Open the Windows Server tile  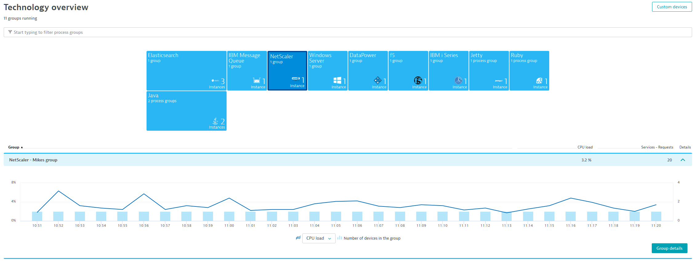pos(328,71)
